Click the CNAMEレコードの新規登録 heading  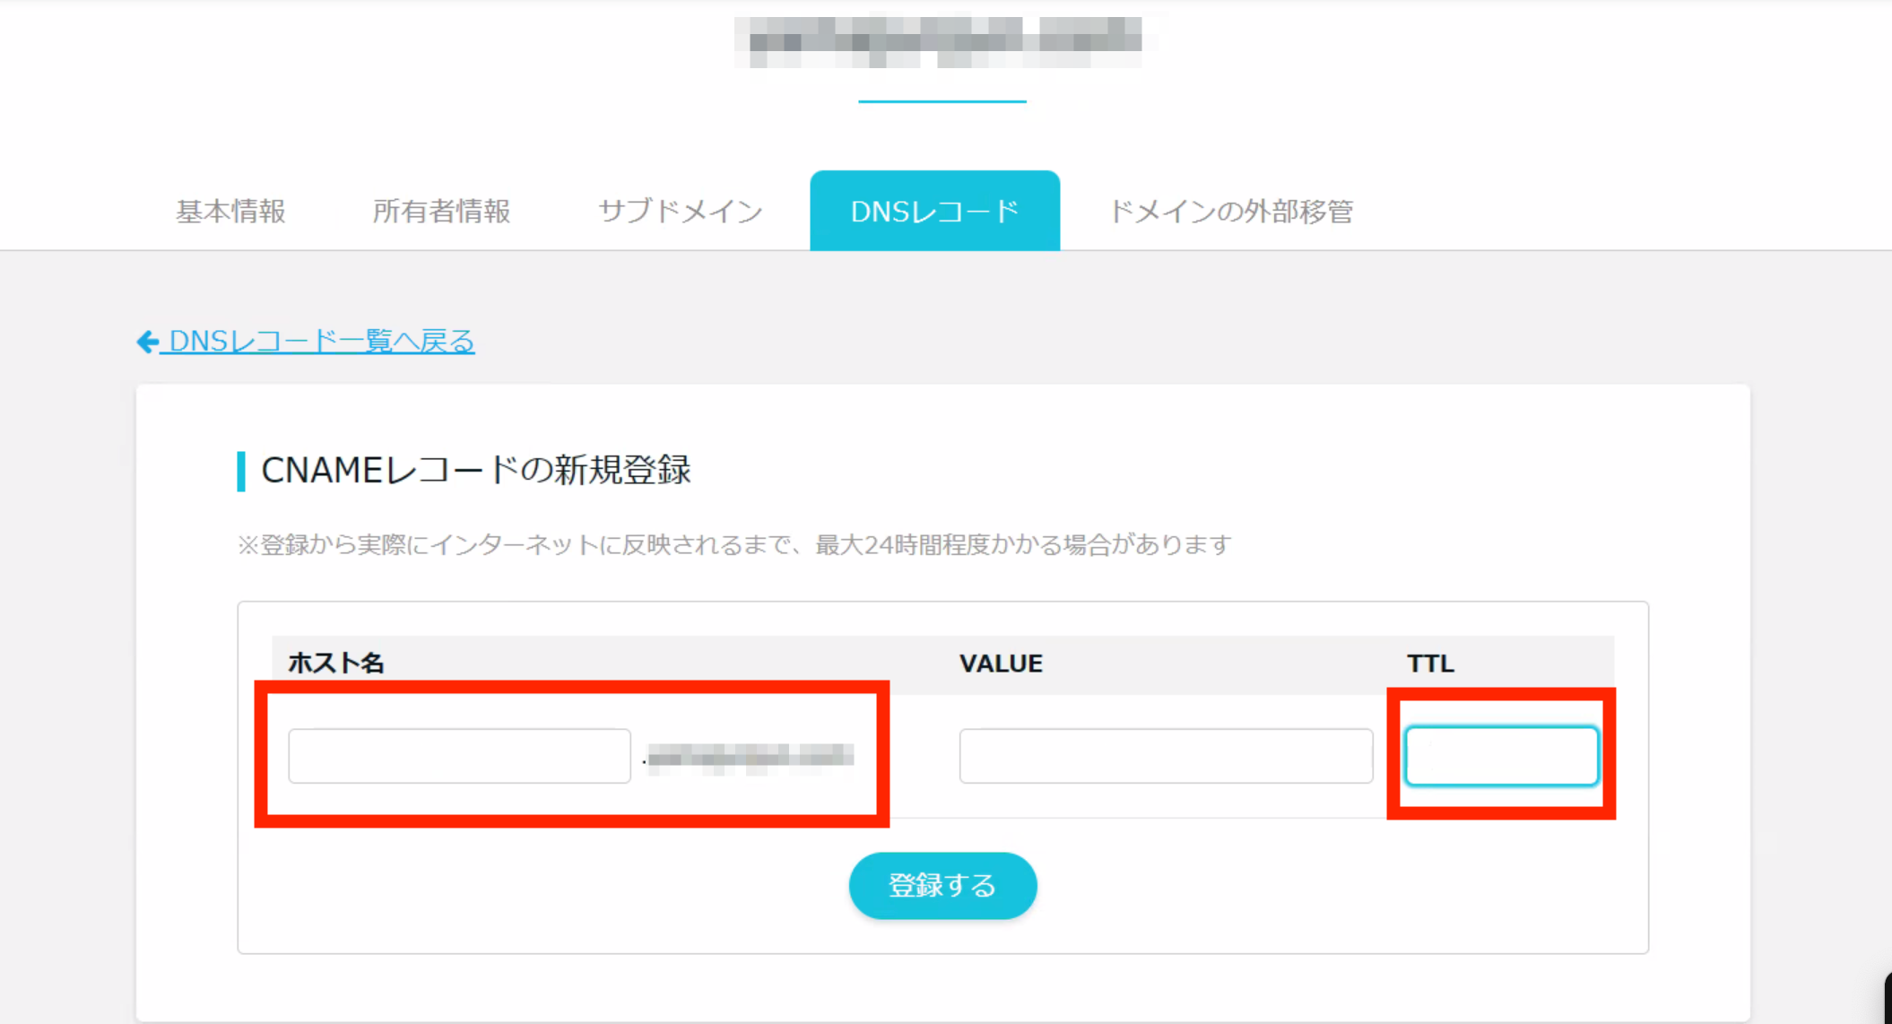pyautogui.click(x=476, y=470)
